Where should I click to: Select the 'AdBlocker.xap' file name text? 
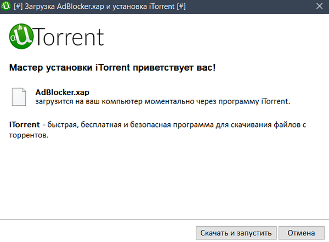[x=63, y=92]
